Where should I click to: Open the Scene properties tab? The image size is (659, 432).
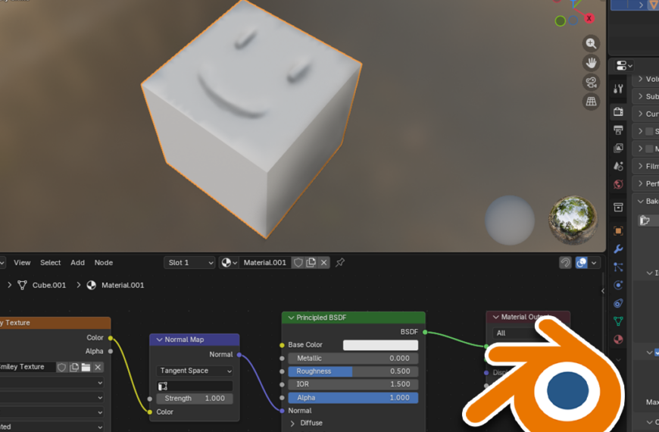[x=618, y=166]
